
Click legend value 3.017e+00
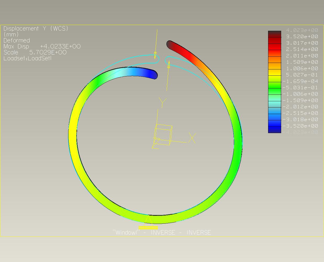(x=302, y=43)
